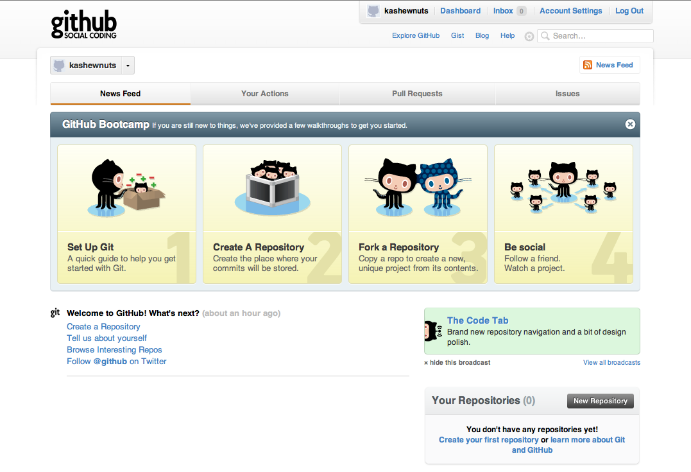Switch to the News Feed tab
The width and height of the screenshot is (691, 472).
(x=121, y=94)
